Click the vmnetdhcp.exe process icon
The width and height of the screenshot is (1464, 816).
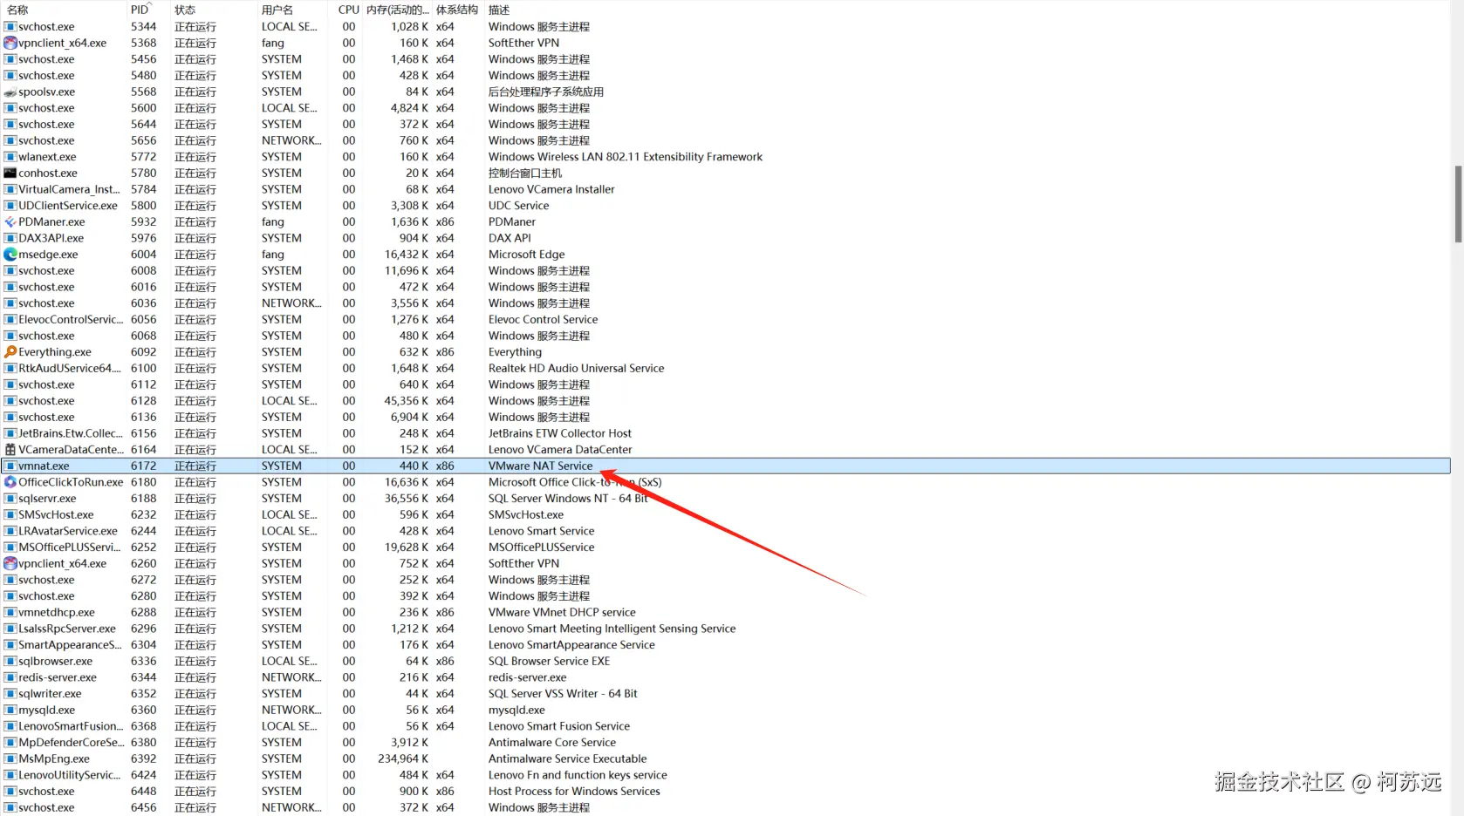(x=10, y=613)
